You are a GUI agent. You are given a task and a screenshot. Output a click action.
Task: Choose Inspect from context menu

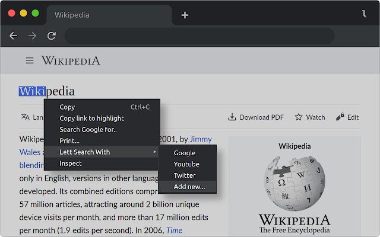tap(71, 164)
